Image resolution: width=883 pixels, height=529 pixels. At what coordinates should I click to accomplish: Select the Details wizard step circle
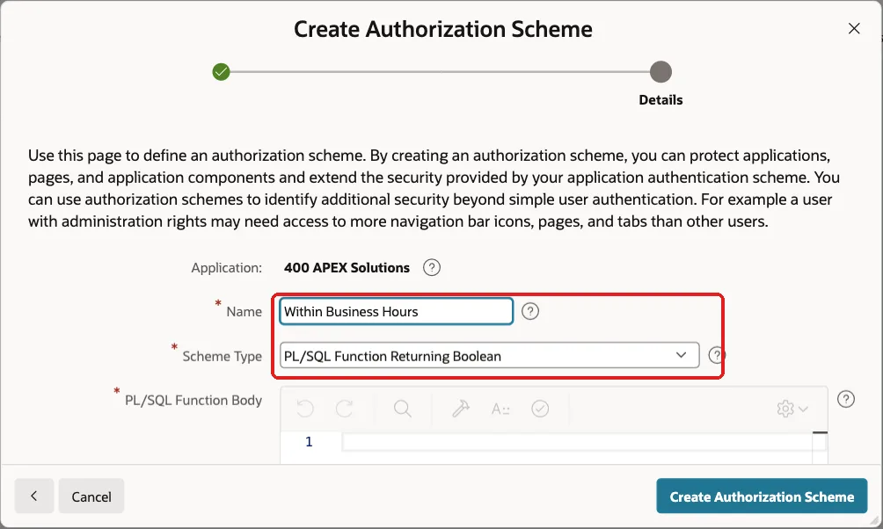click(660, 72)
